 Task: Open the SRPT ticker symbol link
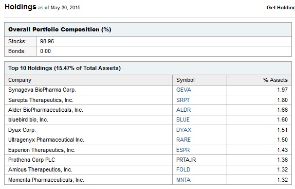183,100
